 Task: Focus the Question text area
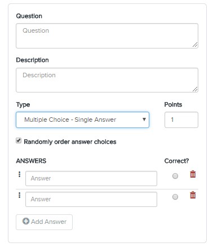pos(107,36)
